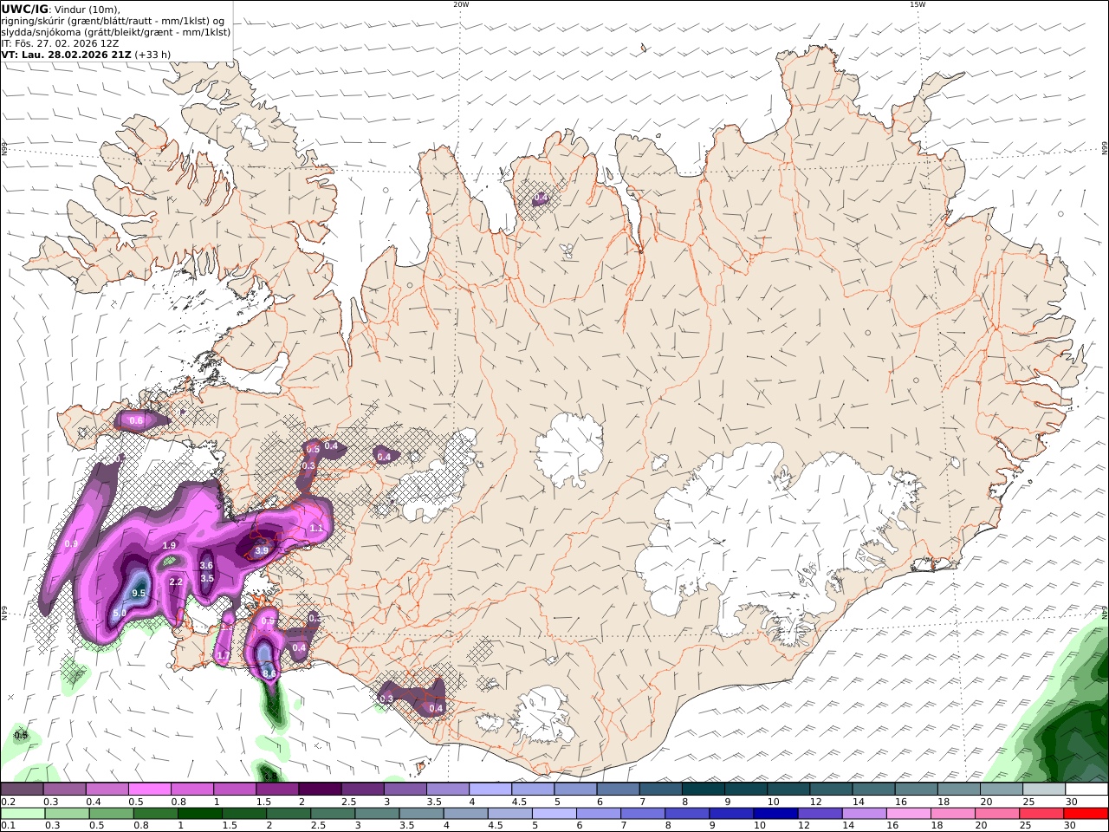Click the 'rigning/skúrir (grænt/blátt/rautt - mm/1klst) og' line
The width and height of the screenshot is (1109, 832).
pos(113,21)
